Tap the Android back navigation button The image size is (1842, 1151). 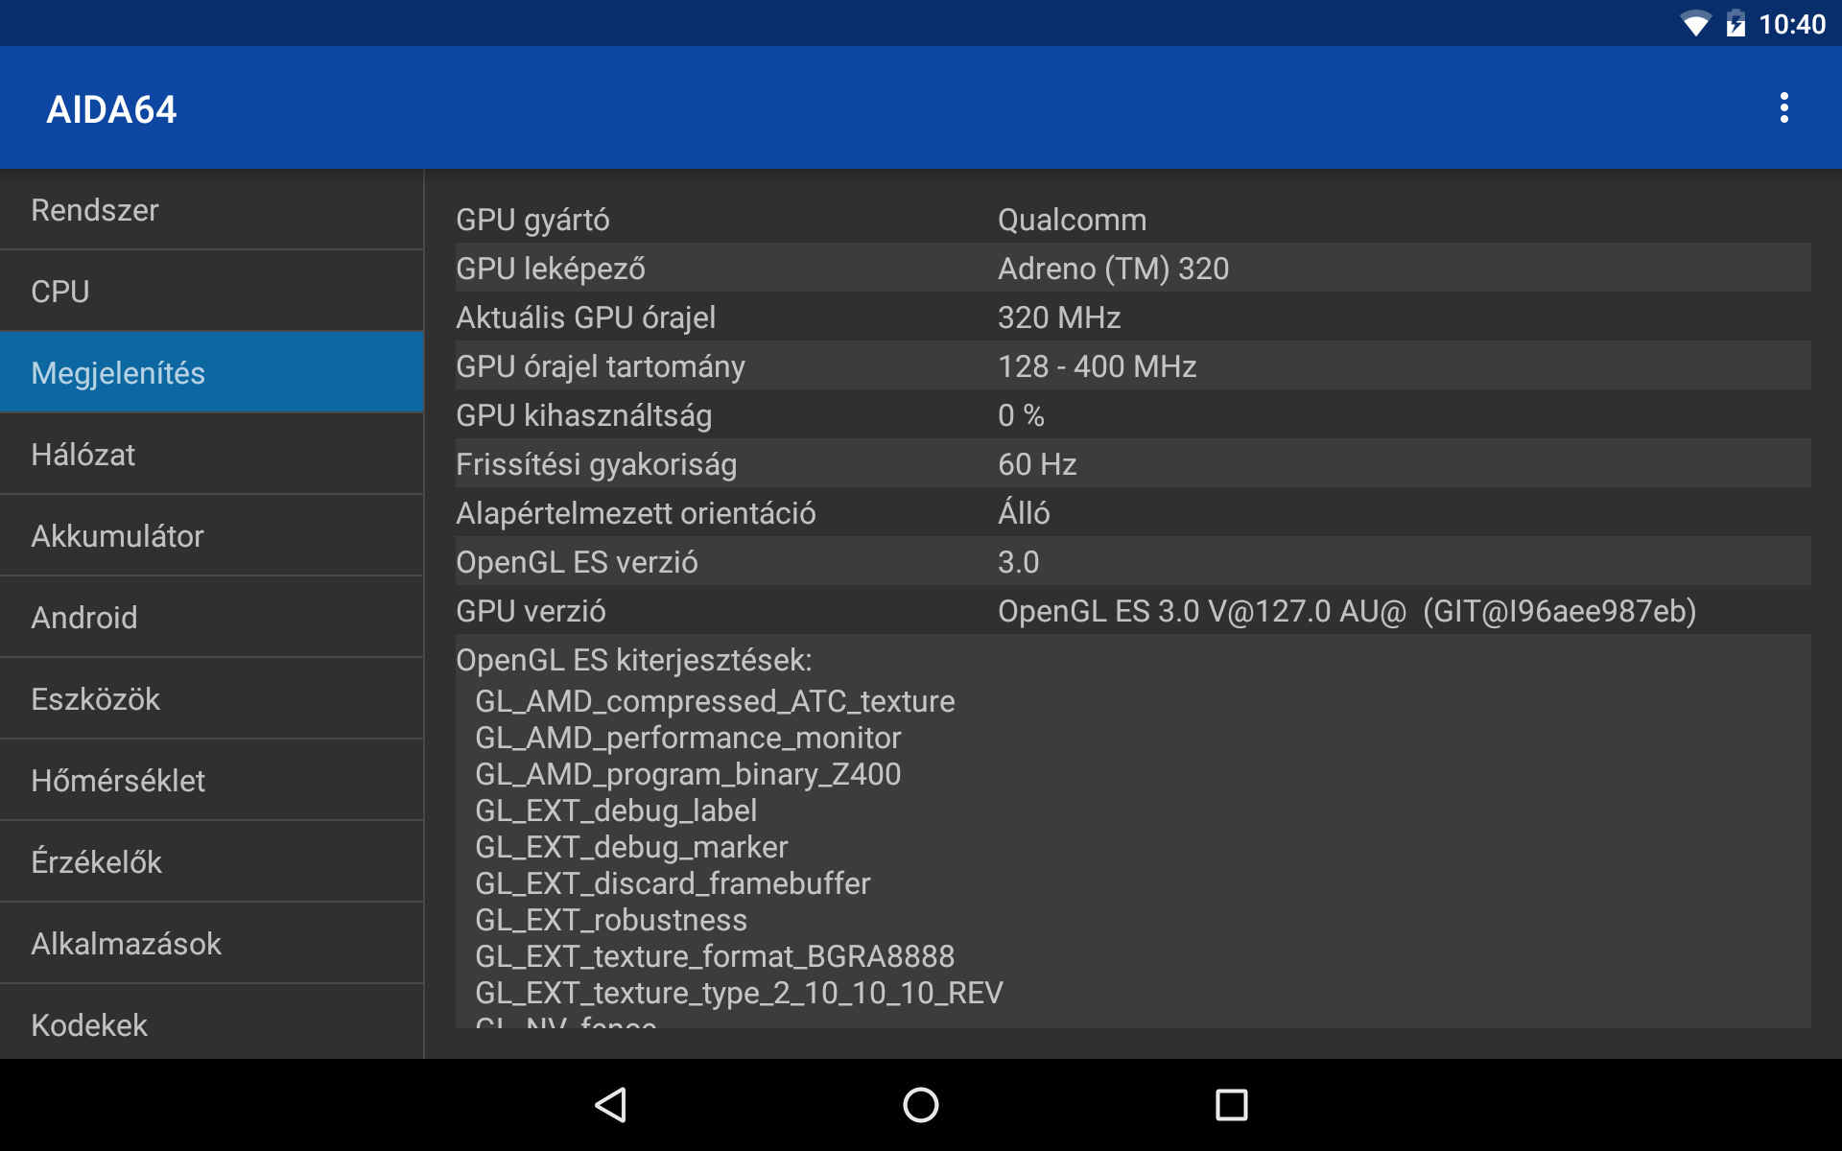click(611, 1105)
